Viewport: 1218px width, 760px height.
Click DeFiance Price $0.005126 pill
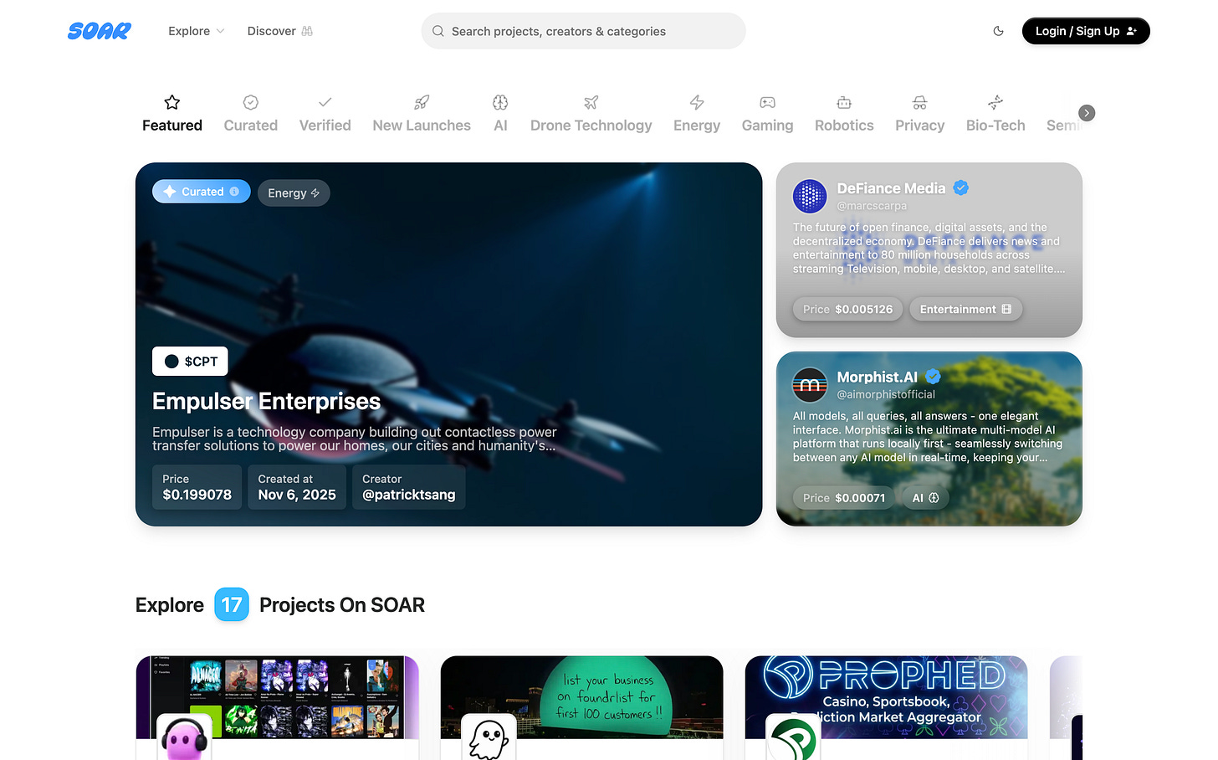click(x=847, y=309)
